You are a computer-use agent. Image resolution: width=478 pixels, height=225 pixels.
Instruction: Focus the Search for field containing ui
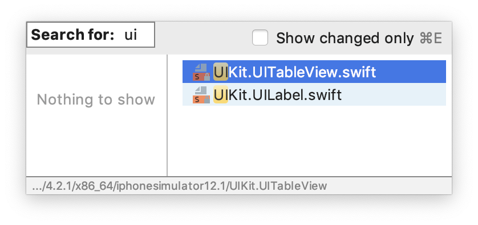pos(91,35)
